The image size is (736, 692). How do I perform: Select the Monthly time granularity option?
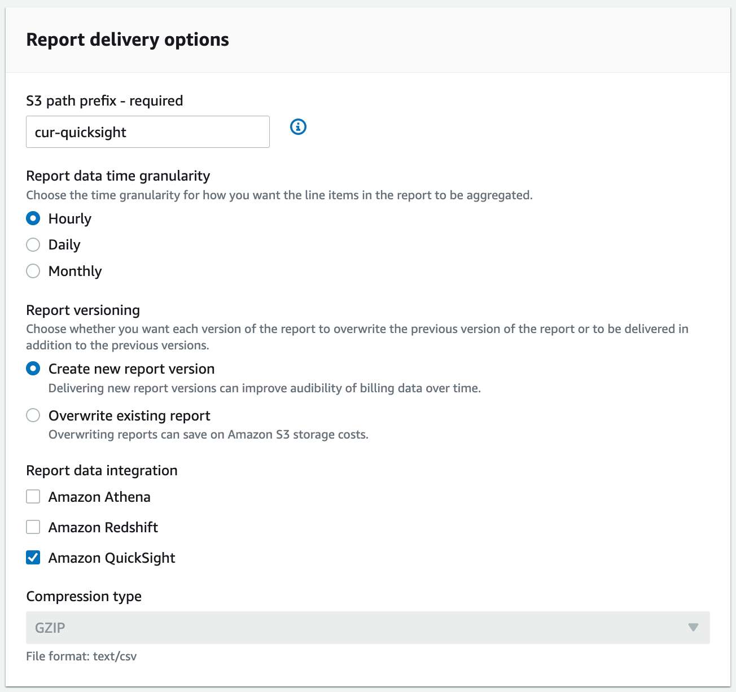33,271
